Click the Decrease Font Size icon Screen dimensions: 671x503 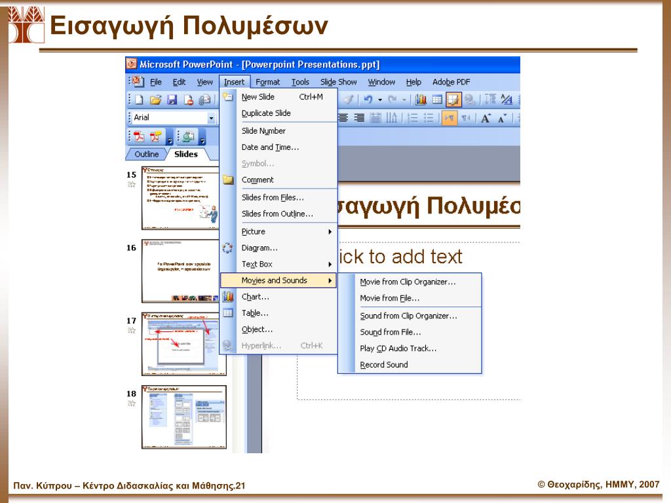[502, 118]
